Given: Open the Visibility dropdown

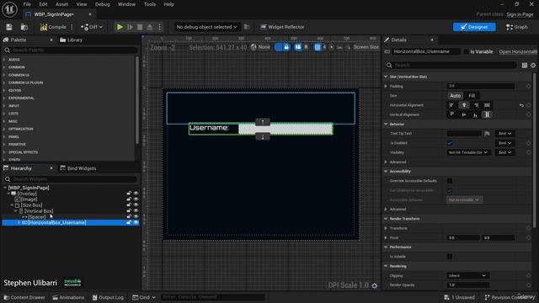Looking at the screenshot, I should tap(468, 152).
